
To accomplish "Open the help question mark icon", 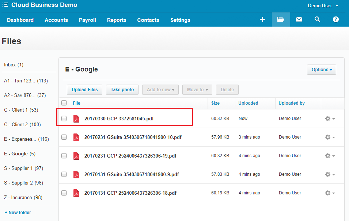I will pyautogui.click(x=335, y=20).
